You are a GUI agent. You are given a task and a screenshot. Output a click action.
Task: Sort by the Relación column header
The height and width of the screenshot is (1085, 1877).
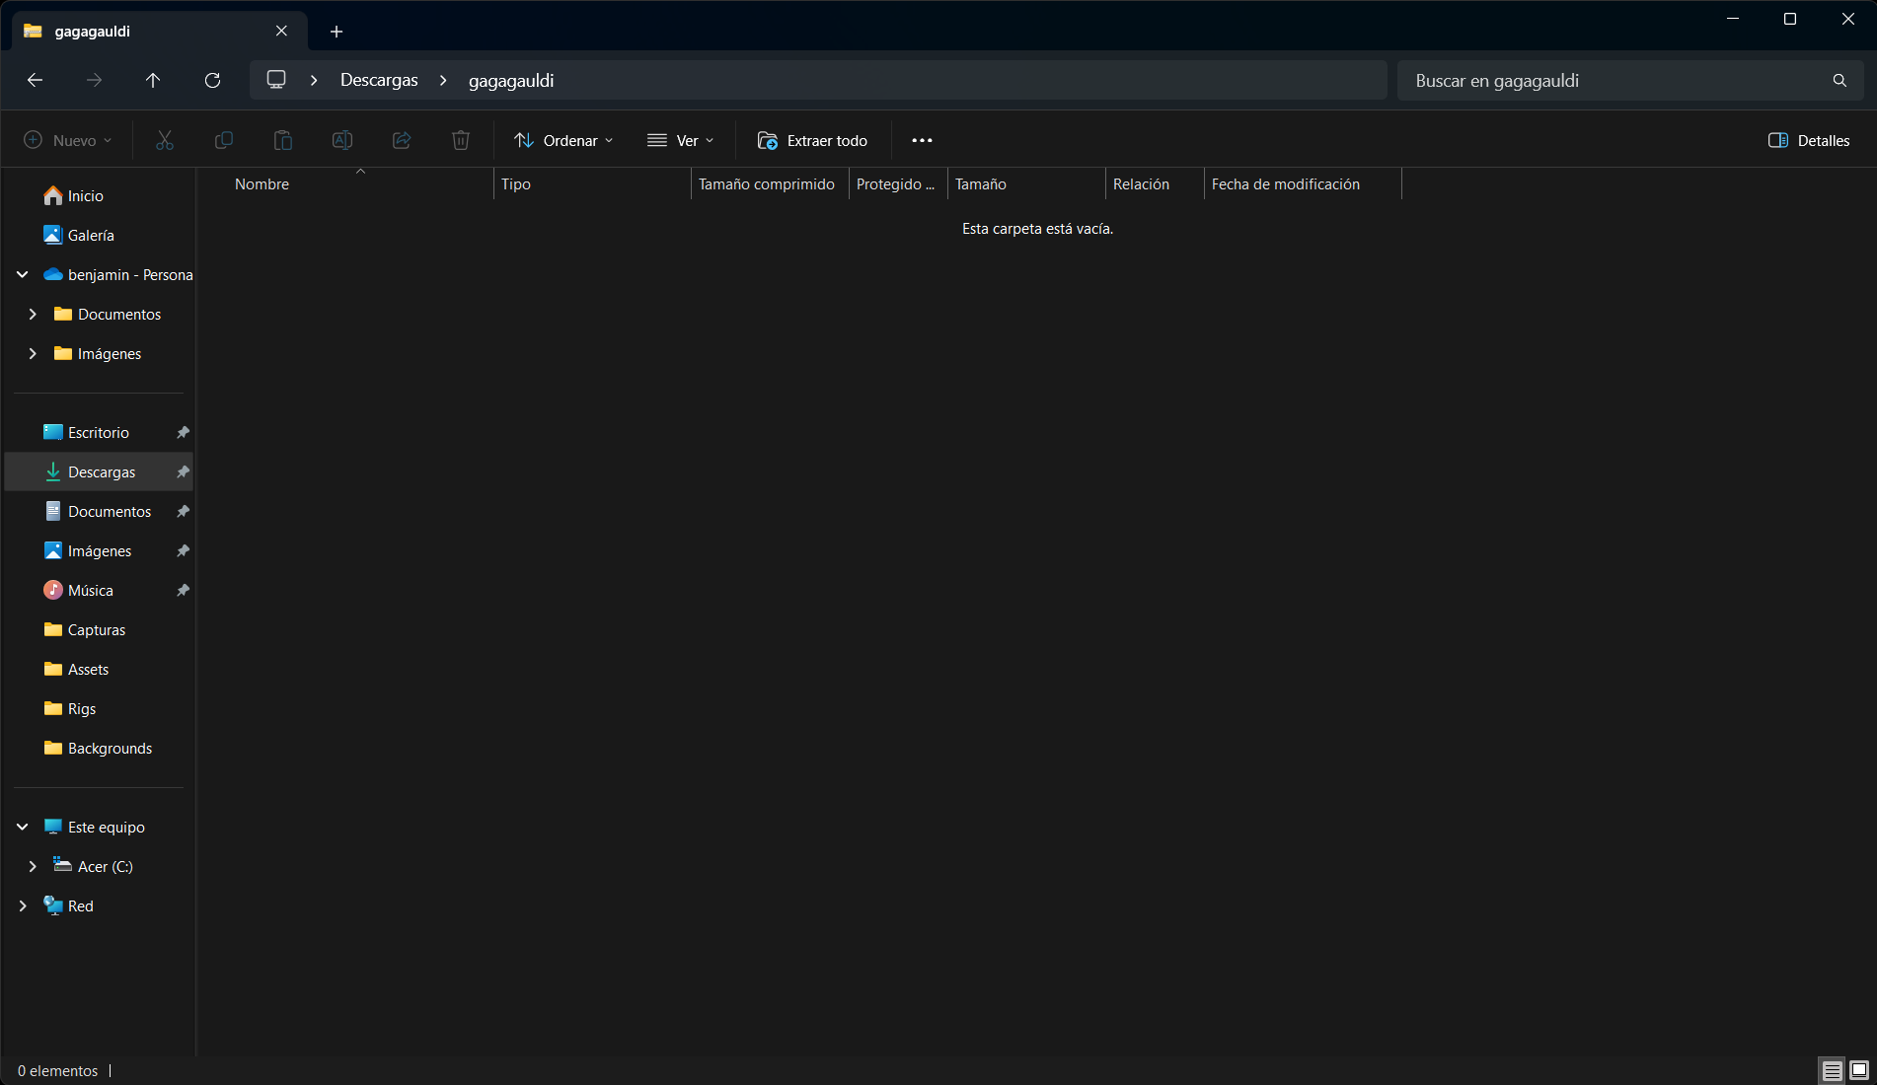pos(1155,184)
